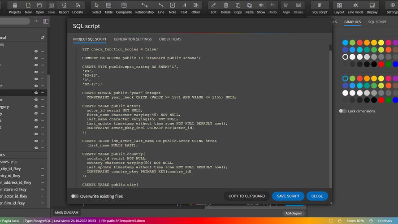
Task: Select the white ring outlined color swatch
Action: [345, 57]
